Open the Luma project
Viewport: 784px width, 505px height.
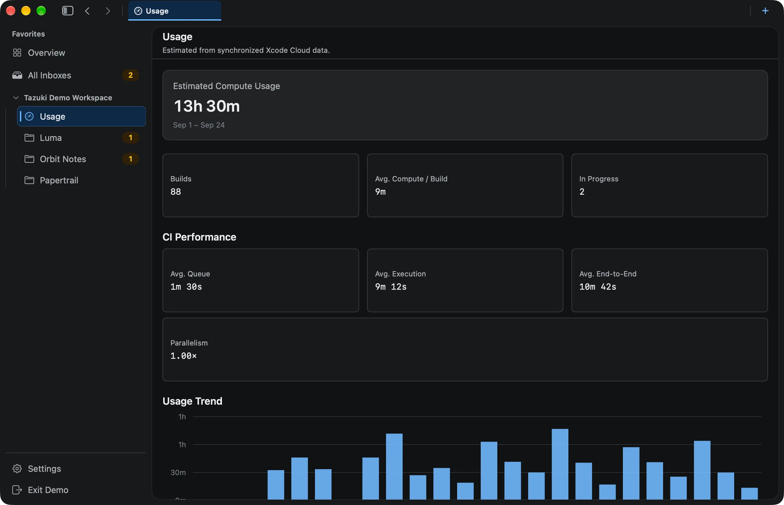pyautogui.click(x=81, y=138)
